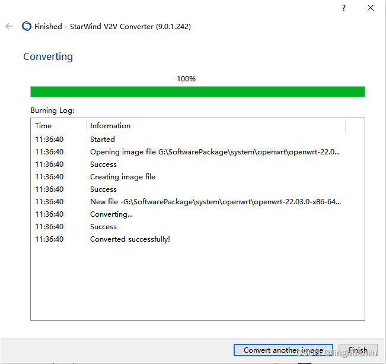386x364 pixels.
Task: Select Success row after Creating image file
Action: 197,189
